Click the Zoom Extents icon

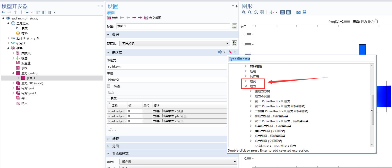[262, 12]
